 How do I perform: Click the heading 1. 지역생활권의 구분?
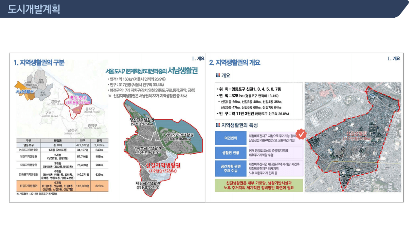point(39,63)
